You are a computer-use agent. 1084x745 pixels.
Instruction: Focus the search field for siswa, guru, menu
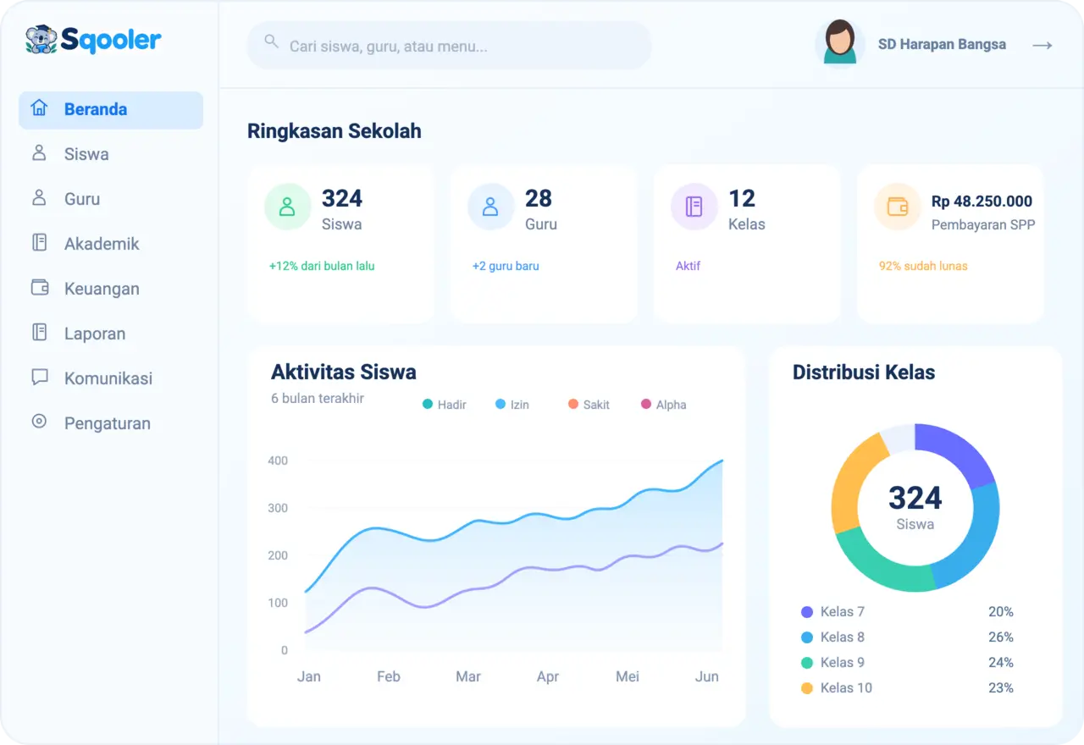pyautogui.click(x=450, y=46)
